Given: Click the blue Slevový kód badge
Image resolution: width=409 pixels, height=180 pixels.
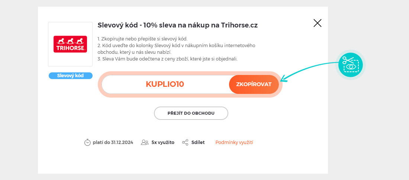Looking at the screenshot, I should 70,76.
